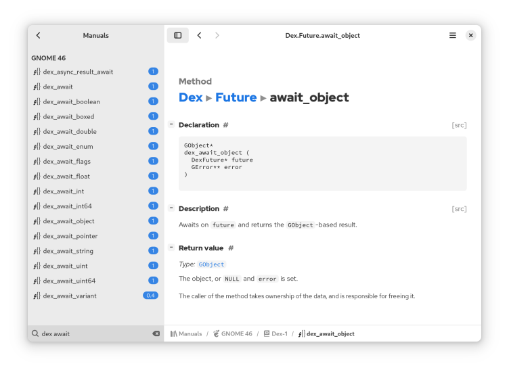
Task: Select dex_await_variant search result
Action: click(70, 296)
